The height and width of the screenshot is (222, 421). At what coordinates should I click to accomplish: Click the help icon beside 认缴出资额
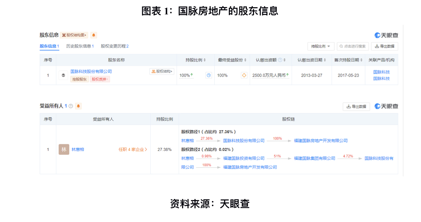coord(280,60)
